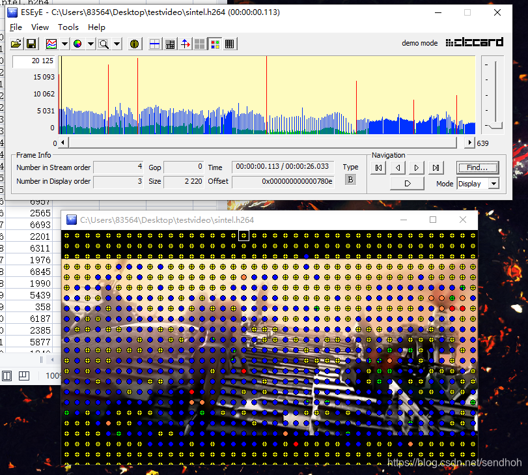
Task: Close the sintel.h264 video window
Action: 463,220
